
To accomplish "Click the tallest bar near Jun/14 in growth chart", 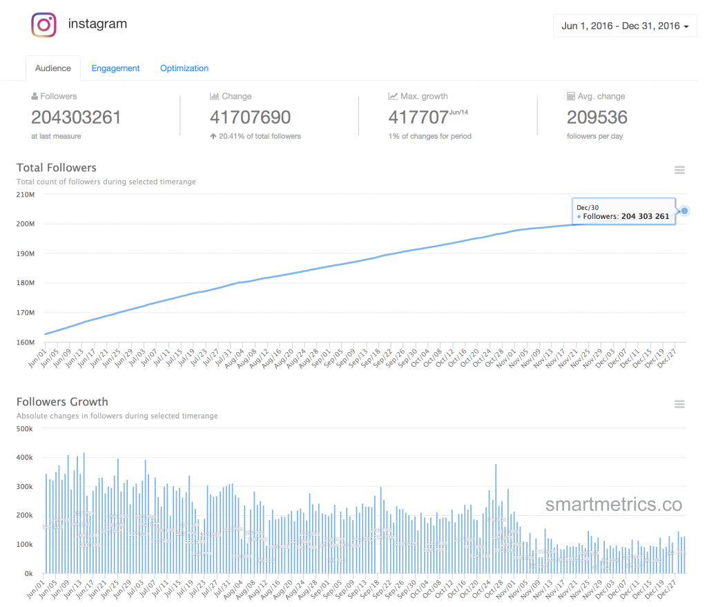I will tap(84, 513).
